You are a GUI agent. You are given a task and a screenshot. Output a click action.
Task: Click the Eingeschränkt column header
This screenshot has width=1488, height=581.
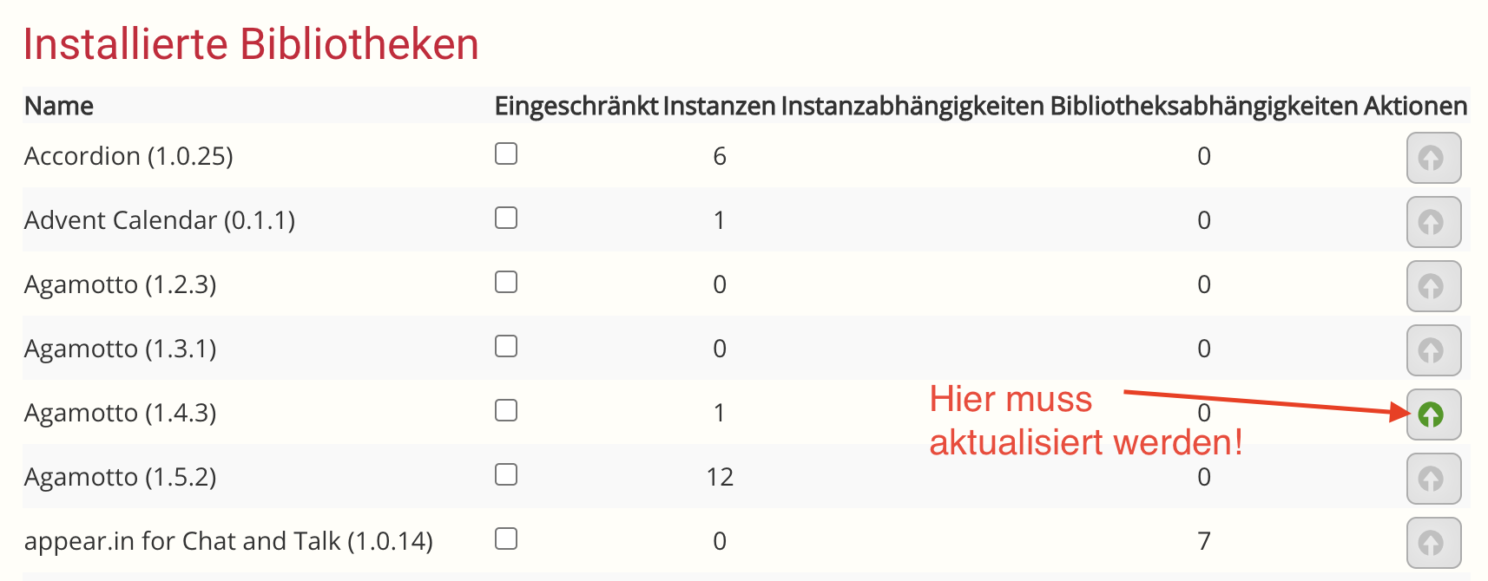tap(576, 106)
